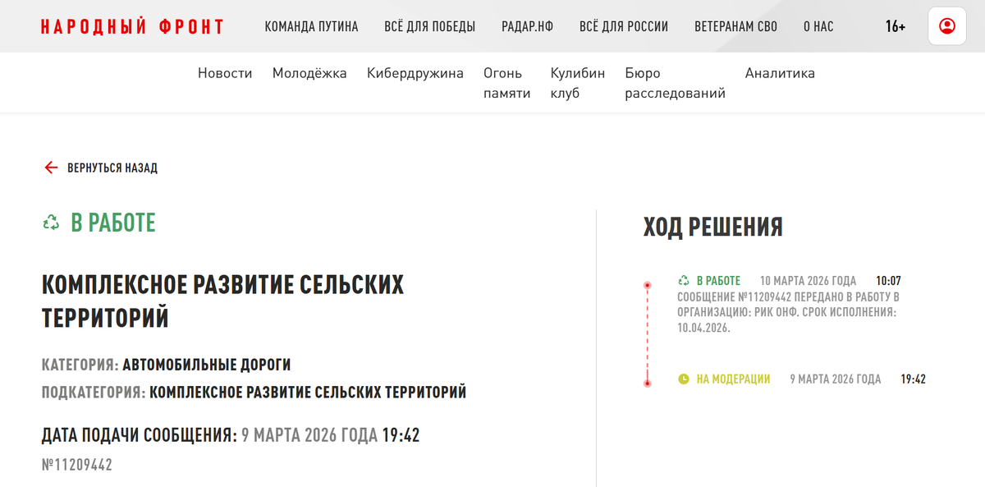The width and height of the screenshot is (985, 487).
Task: Click the 16+ age rating badge
Action: (x=896, y=25)
